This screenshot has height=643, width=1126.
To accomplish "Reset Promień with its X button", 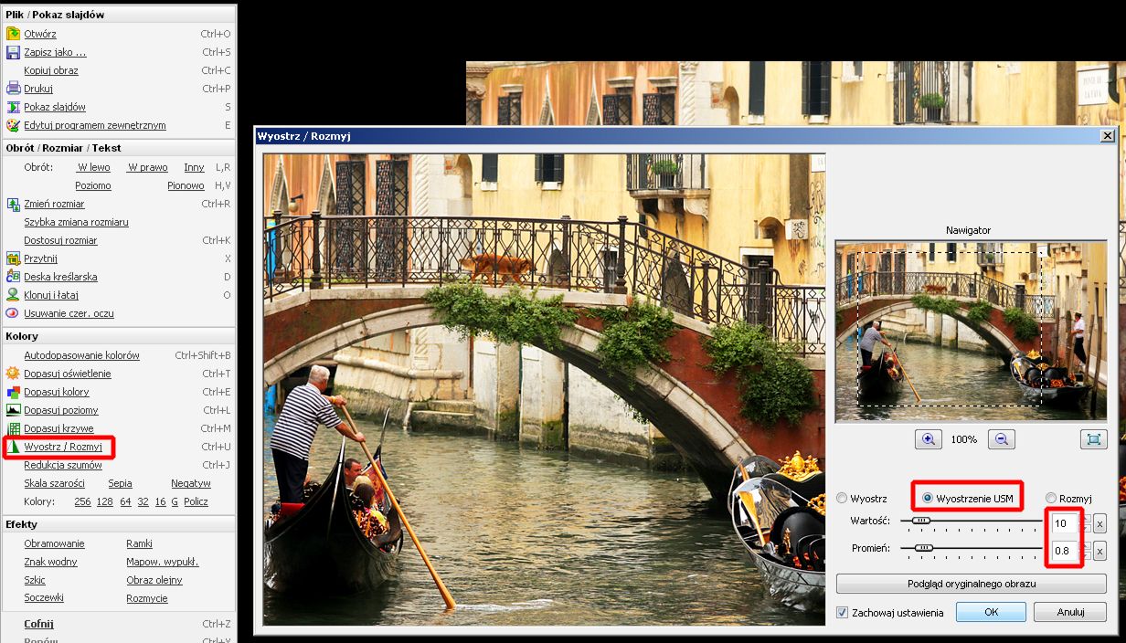I will (x=1099, y=551).
